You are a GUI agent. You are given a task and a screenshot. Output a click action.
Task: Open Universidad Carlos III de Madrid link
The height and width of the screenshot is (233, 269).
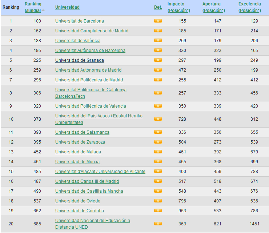click(87, 181)
